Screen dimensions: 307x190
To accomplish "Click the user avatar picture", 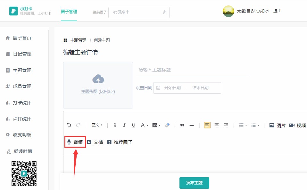I will coord(228,11).
